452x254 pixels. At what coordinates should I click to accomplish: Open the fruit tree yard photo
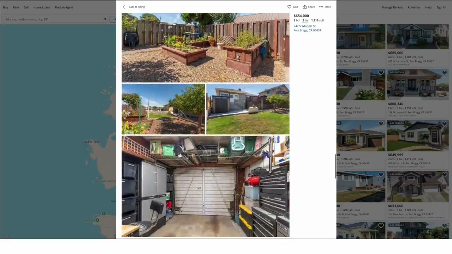(163, 109)
